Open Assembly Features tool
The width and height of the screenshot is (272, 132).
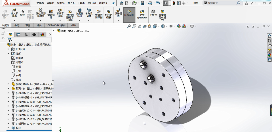pos(80,13)
